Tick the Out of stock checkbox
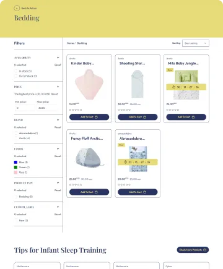The width and height of the screenshot is (223, 269). (15, 76)
